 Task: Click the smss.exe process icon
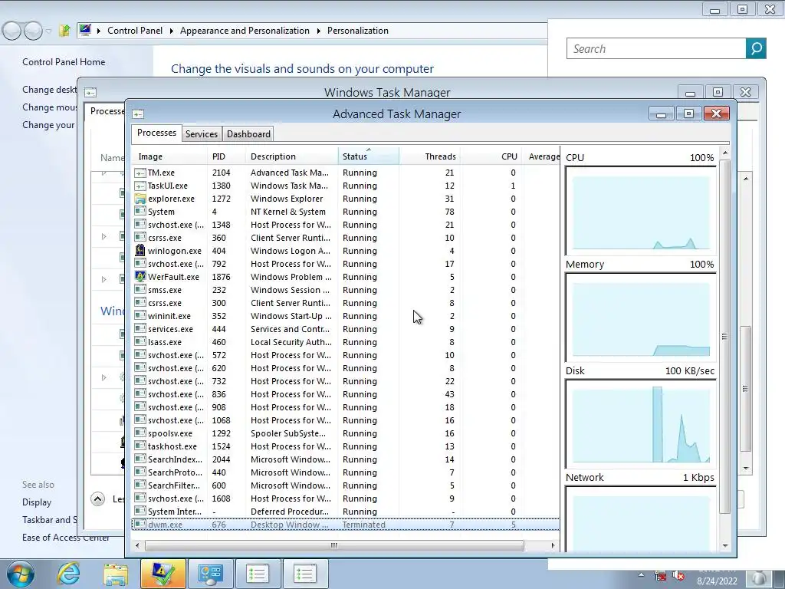click(140, 290)
